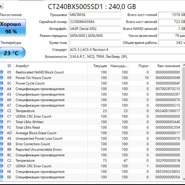Click the CT240BX500SSD1 : 240,0 GB title
The height and width of the screenshot is (185, 185).
(x=92, y=7)
